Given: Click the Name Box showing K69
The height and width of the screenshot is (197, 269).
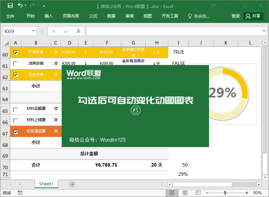Looking at the screenshot, I should (x=17, y=31).
